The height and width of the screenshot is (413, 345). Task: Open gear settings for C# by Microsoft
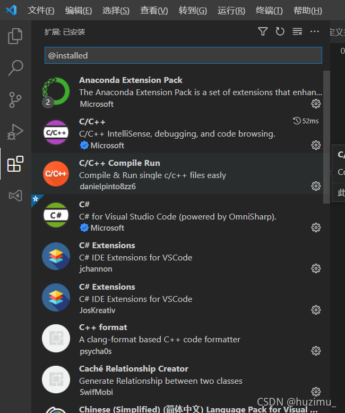pyautogui.click(x=316, y=227)
